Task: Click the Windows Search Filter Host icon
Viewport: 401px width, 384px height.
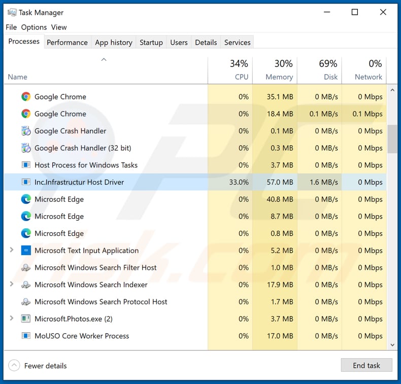Action: 26,267
